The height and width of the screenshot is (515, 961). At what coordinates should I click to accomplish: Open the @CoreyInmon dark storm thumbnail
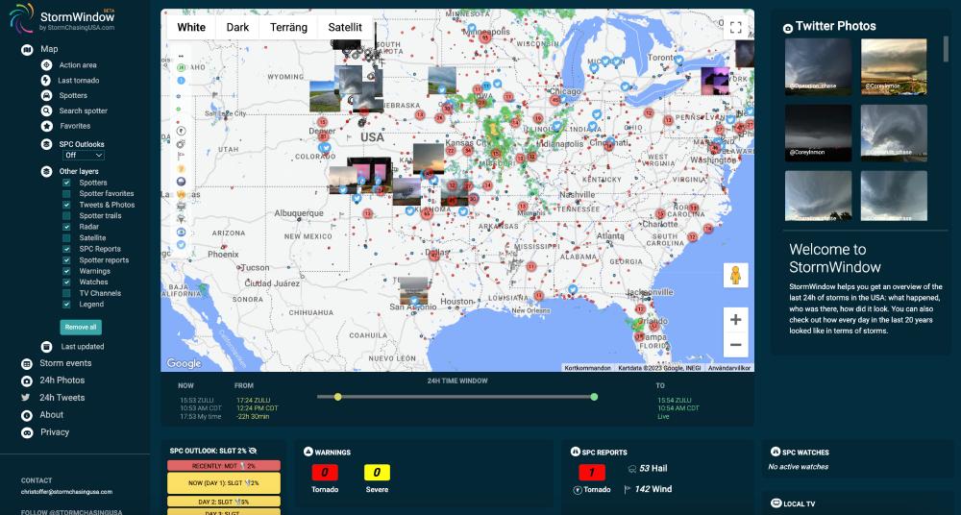[x=818, y=133]
